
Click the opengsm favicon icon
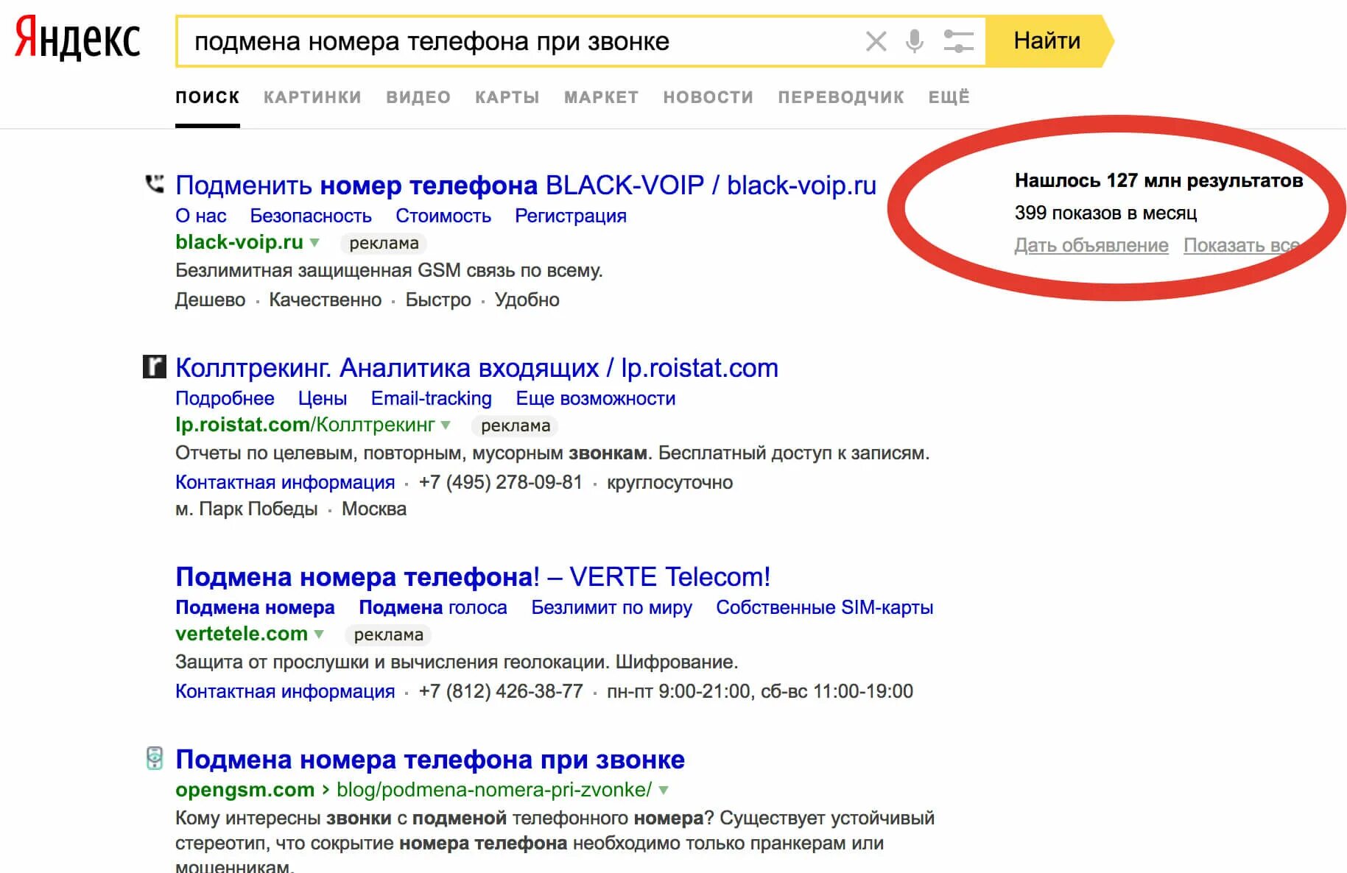(x=155, y=758)
